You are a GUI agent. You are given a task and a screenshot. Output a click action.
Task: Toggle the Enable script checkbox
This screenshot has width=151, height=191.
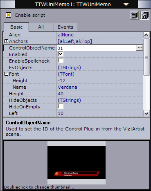point(8,15)
